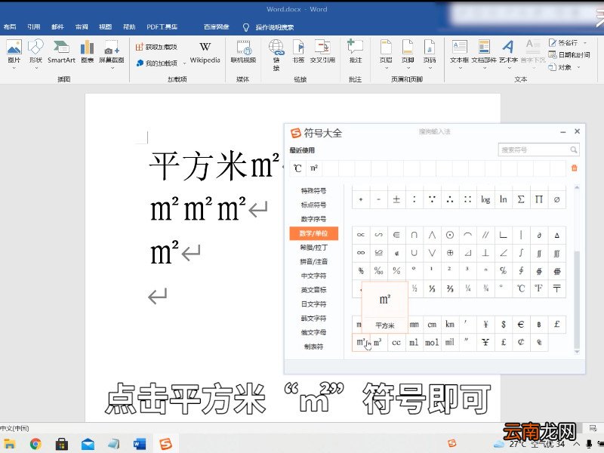Open the PDF工具集 ribbon tab
This screenshot has height=453, width=604.
coord(162,27)
